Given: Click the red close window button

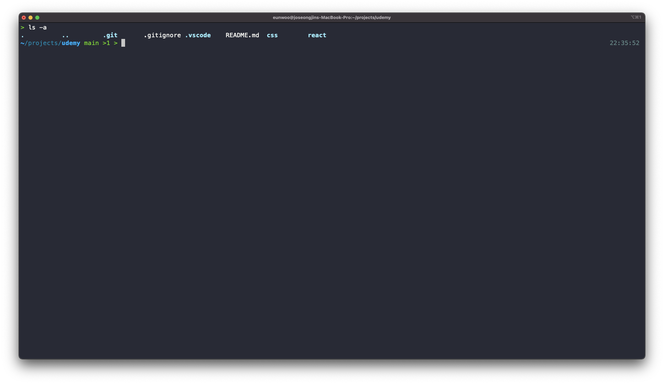Looking at the screenshot, I should pyautogui.click(x=24, y=18).
